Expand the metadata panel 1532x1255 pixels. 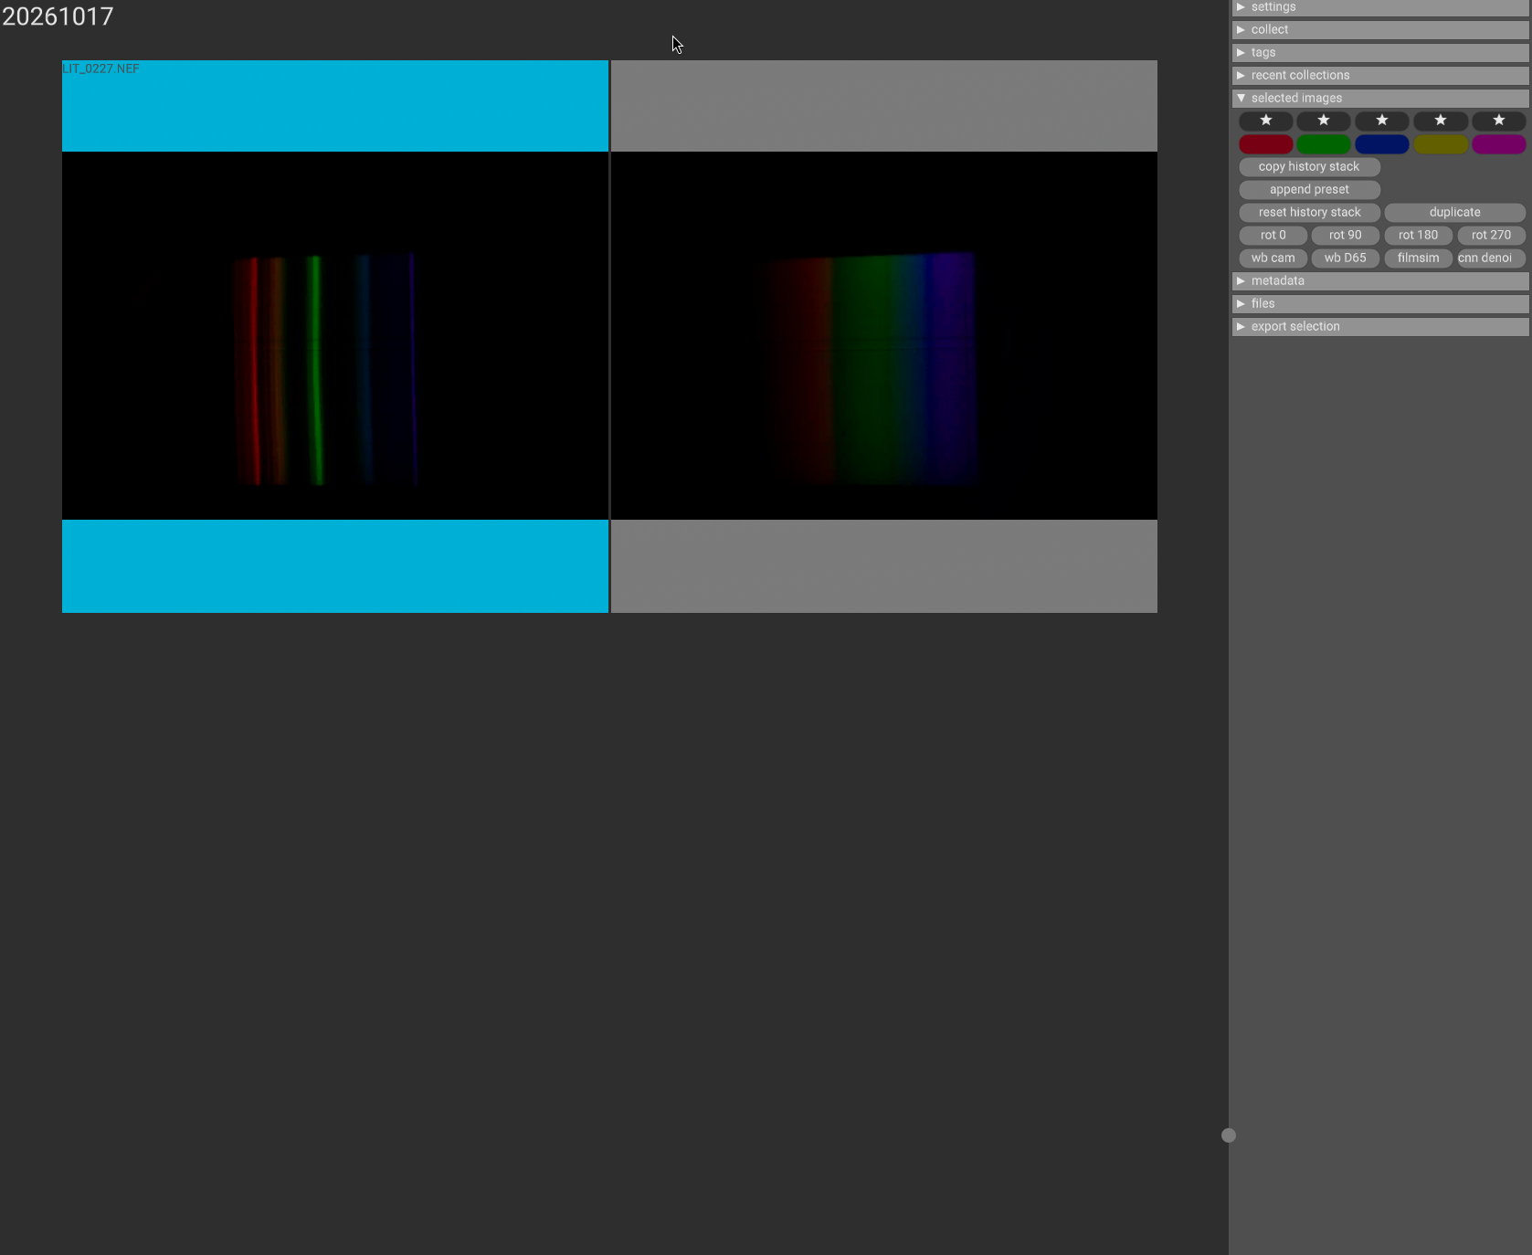pos(1380,281)
